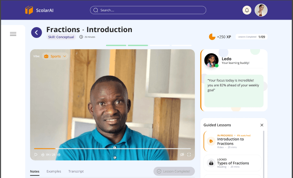Image resolution: width=293 pixels, height=178 pixels.
Task: Toggle the crossed-eye visibility icon on video
Action: click(182, 155)
